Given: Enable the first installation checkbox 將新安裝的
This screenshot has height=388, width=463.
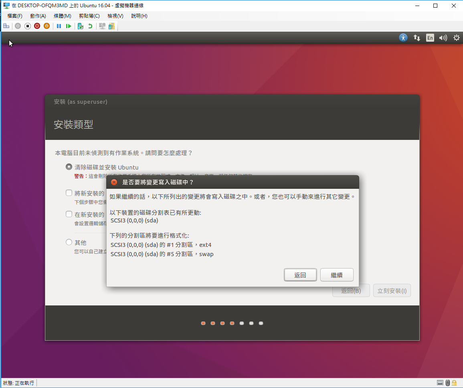Looking at the screenshot, I should (69, 192).
